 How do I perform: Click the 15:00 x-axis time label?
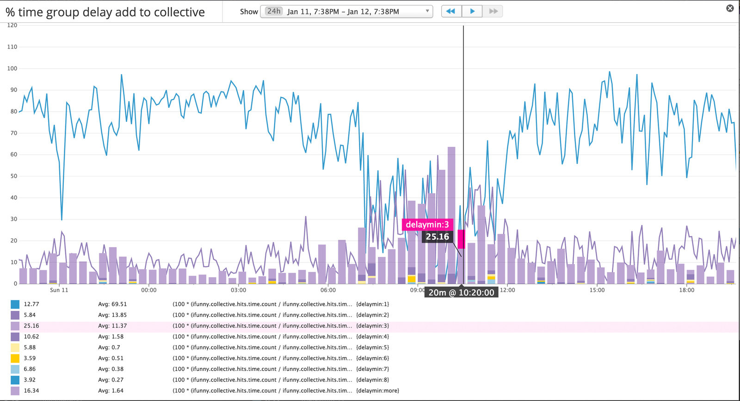(x=597, y=290)
